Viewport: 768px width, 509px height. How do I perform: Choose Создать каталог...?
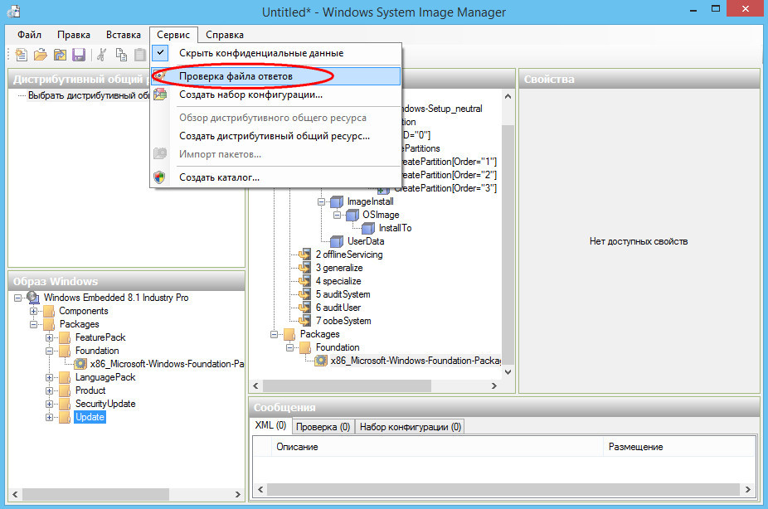(275, 177)
